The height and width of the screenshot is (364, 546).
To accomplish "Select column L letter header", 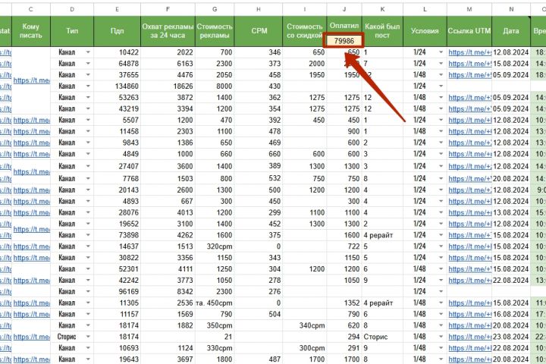I will point(425,9).
